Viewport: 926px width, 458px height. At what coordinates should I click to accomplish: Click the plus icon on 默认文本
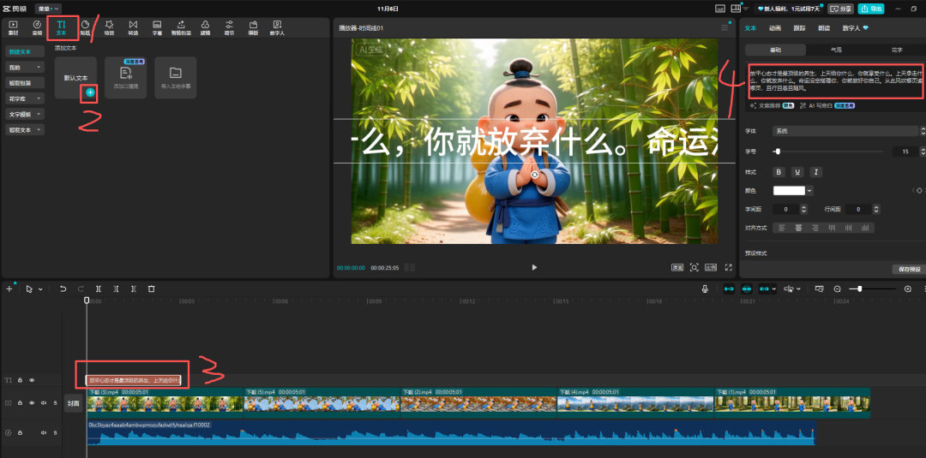coord(90,92)
